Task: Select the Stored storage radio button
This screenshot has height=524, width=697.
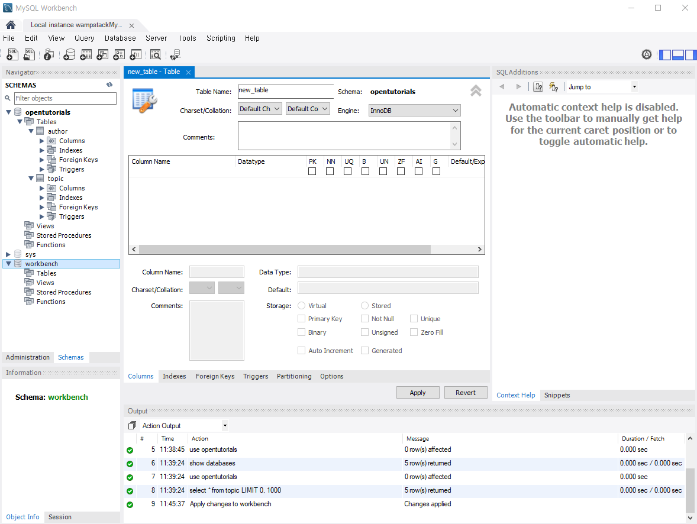Action: [x=365, y=306]
